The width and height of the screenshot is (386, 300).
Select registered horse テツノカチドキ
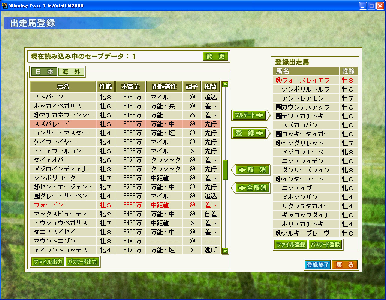[x=315, y=116]
